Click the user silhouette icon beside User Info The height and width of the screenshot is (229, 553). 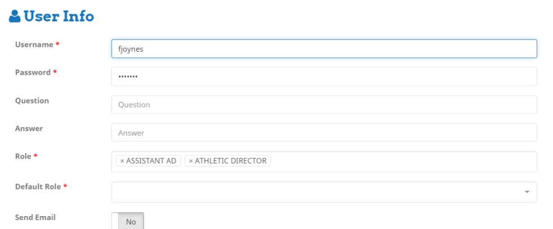tap(14, 17)
